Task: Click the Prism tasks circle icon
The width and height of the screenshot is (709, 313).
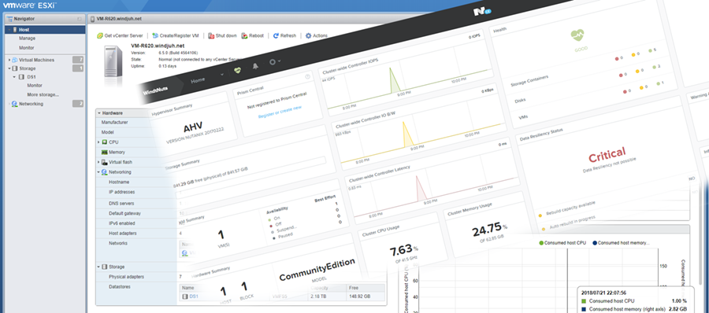Action: click(x=273, y=61)
